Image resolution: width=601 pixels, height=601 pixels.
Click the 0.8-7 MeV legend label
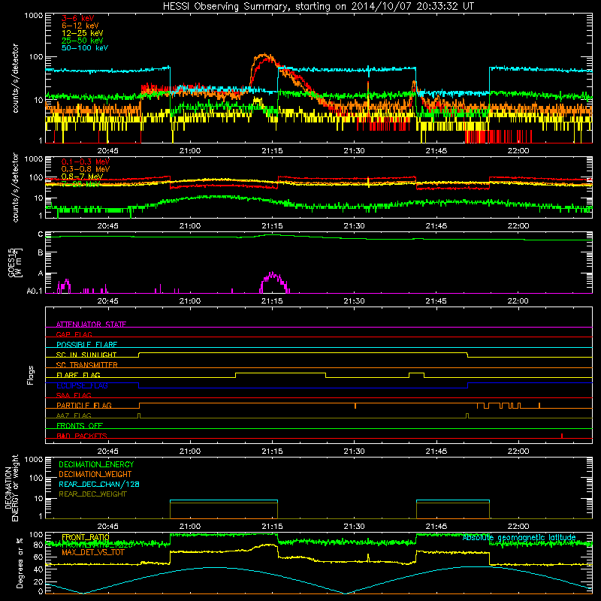tap(83, 177)
